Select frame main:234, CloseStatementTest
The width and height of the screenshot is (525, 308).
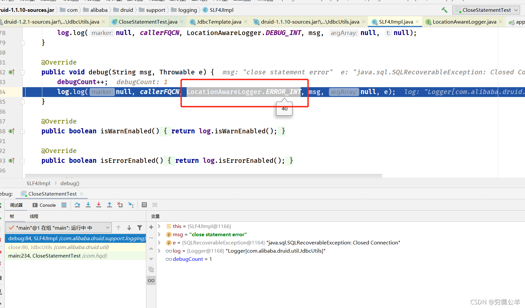click(75, 256)
